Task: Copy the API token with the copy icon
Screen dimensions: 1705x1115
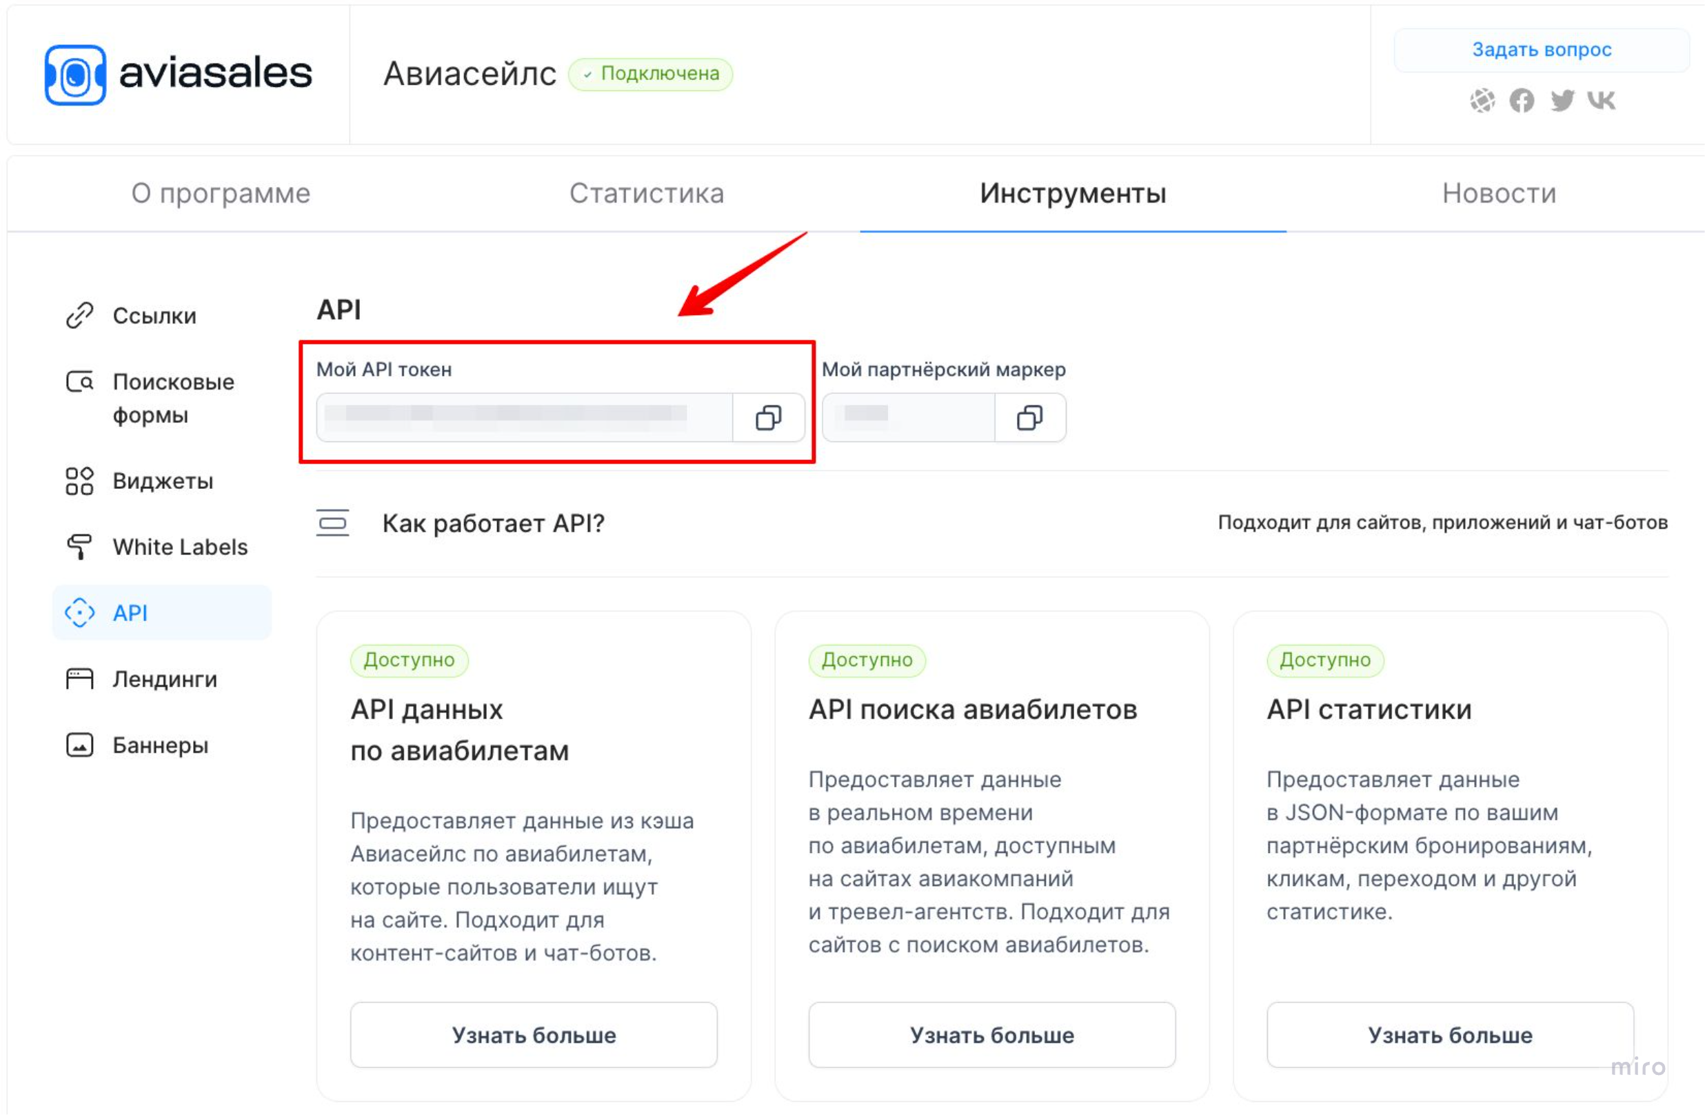Action: (768, 417)
